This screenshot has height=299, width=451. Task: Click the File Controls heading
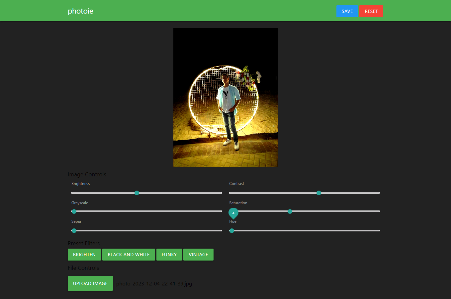[83, 268]
